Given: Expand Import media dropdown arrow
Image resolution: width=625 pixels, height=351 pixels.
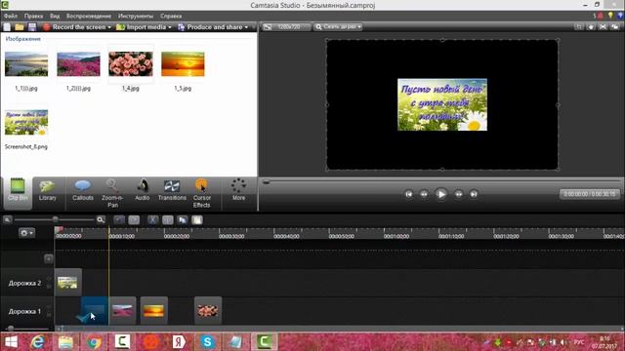Looking at the screenshot, I should pos(170,27).
